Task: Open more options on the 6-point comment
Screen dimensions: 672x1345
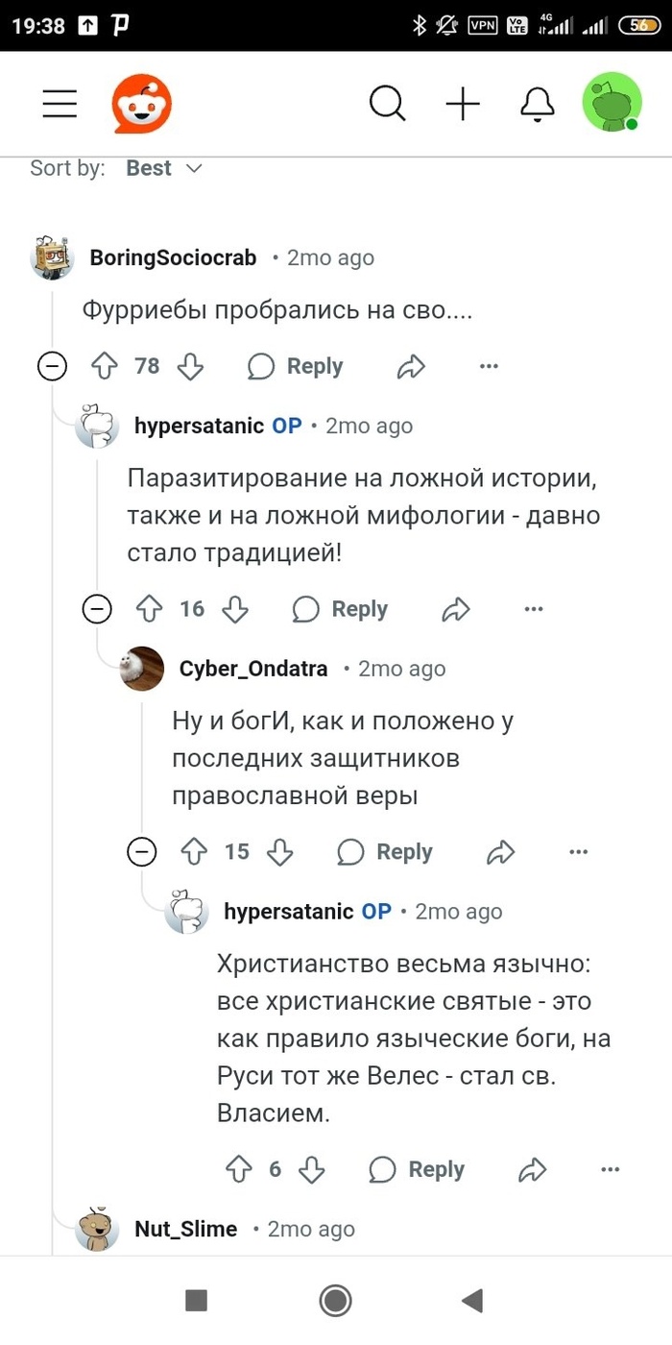Action: coord(610,1169)
